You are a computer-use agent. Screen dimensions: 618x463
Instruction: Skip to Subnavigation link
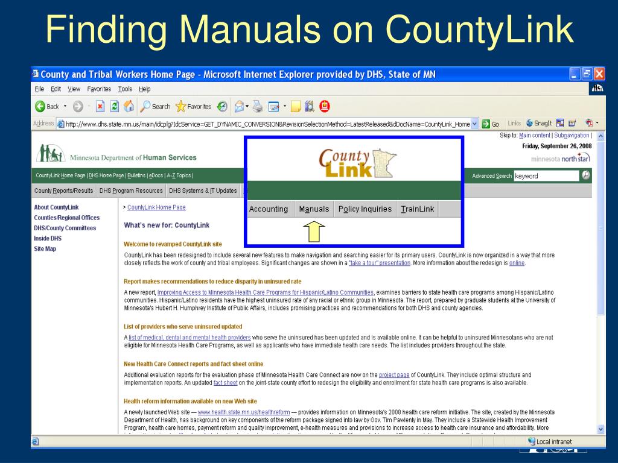click(x=572, y=135)
